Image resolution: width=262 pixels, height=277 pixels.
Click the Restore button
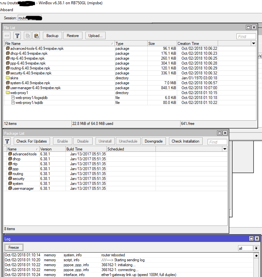(x=73, y=36)
